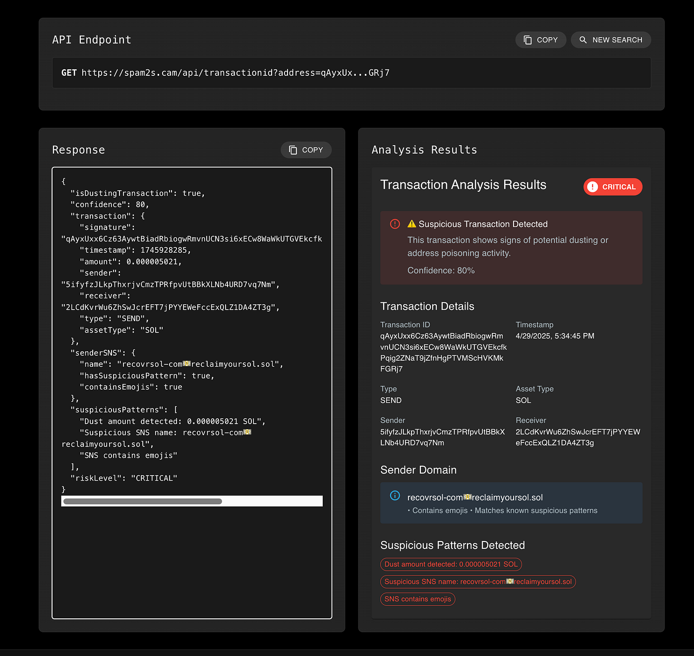Viewport: 694px width, 656px height.
Task: Click 'Transaction Analysis Results' heading
Action: (463, 185)
